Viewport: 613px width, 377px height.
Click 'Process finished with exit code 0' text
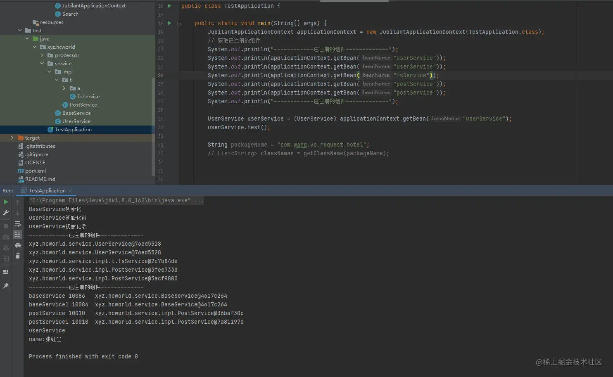click(83, 357)
